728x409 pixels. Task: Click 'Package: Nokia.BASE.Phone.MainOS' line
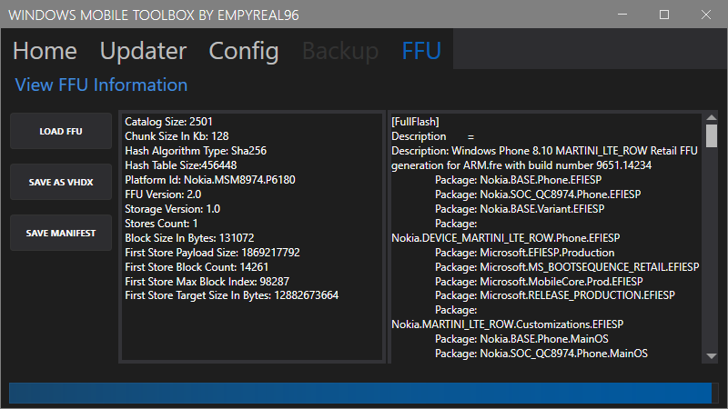(x=521, y=339)
